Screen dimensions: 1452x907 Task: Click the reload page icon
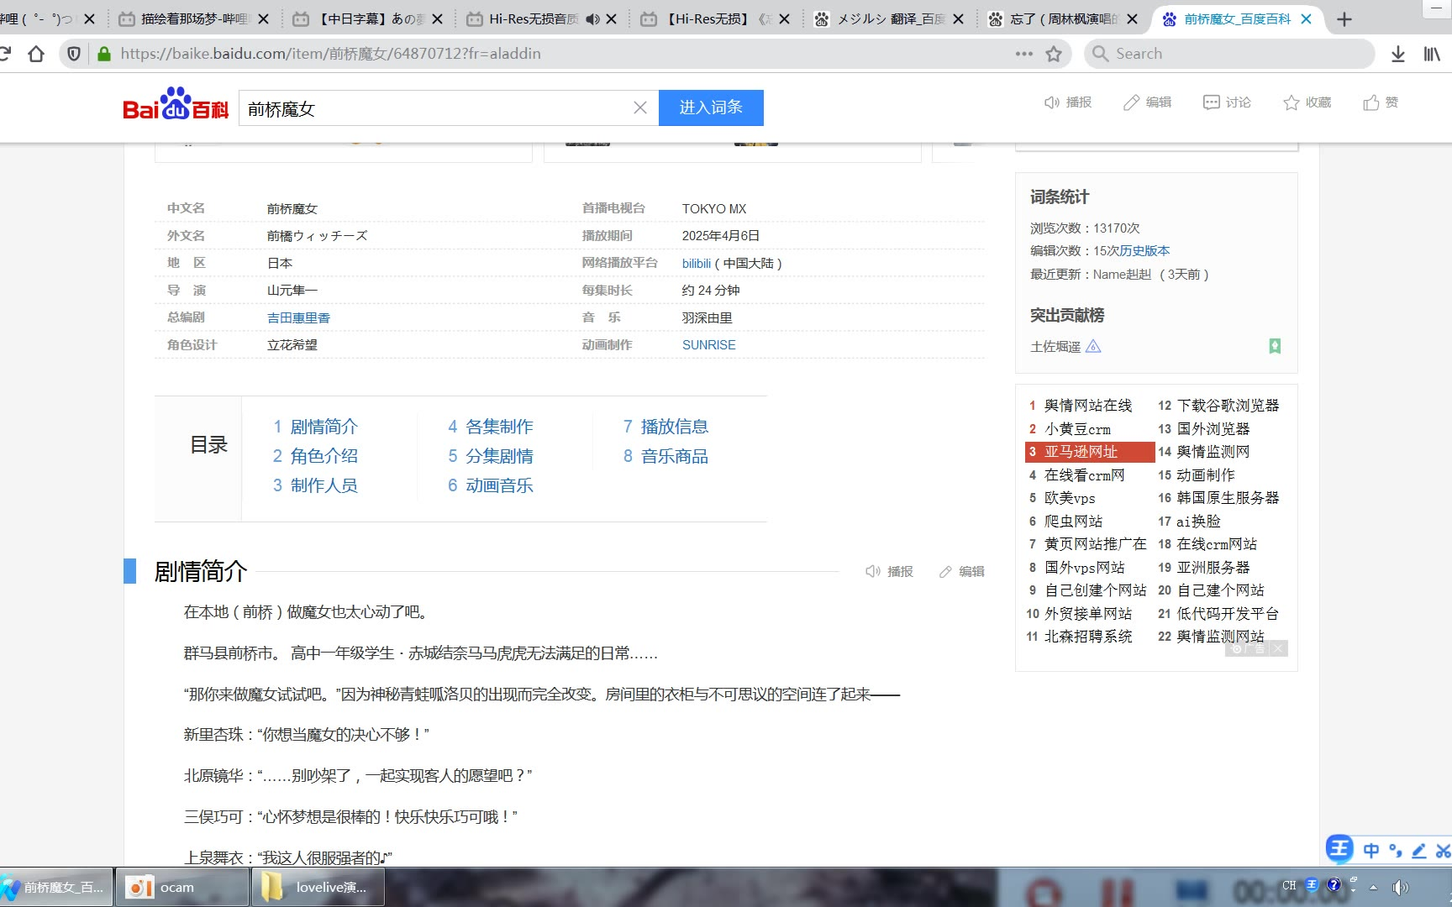(x=4, y=54)
